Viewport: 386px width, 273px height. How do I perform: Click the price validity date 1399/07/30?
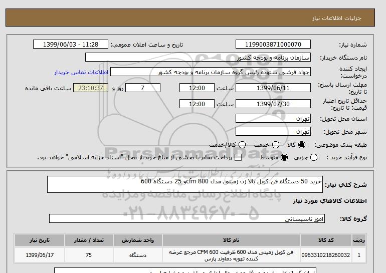[273, 104]
